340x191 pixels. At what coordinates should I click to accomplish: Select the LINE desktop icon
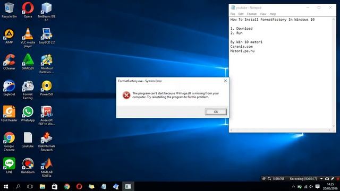9,166
